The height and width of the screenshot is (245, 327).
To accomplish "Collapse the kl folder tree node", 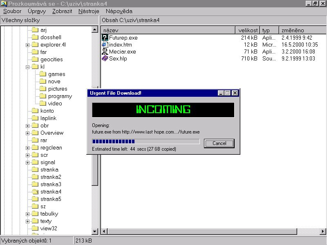I will tap(28, 67).
